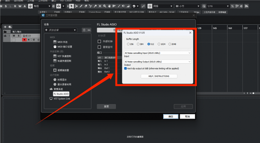Image resolution: width=260 pixels, height=143 pixels.
Task: Adjust the horizontal zoom slider handle
Action: click(x=253, y=93)
